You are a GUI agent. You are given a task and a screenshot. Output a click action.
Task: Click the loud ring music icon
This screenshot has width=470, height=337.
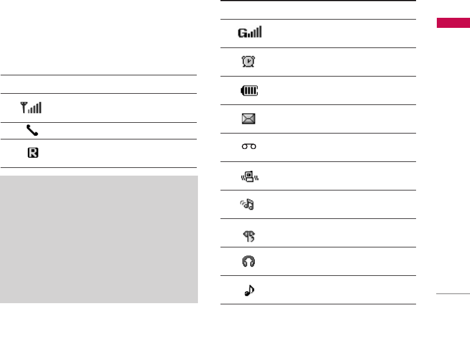(249, 205)
